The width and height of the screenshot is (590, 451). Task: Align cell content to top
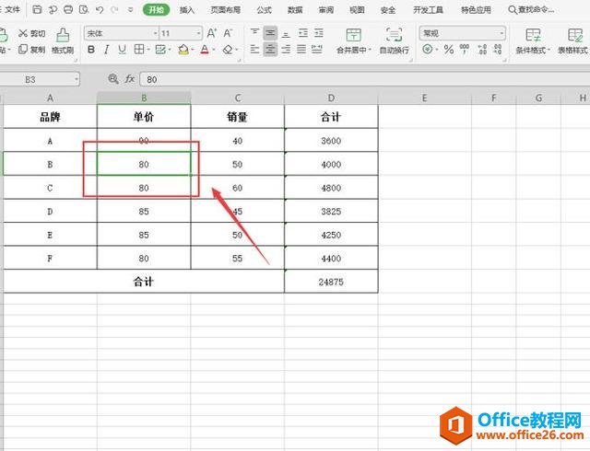254,33
